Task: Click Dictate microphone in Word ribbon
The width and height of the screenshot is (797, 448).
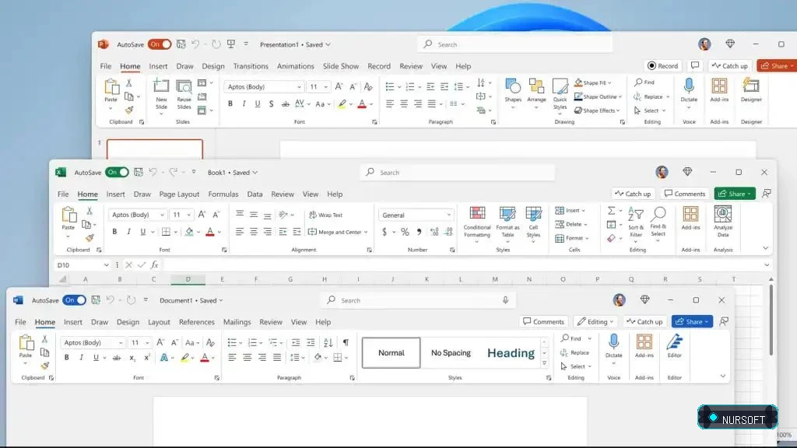Action: tap(613, 342)
